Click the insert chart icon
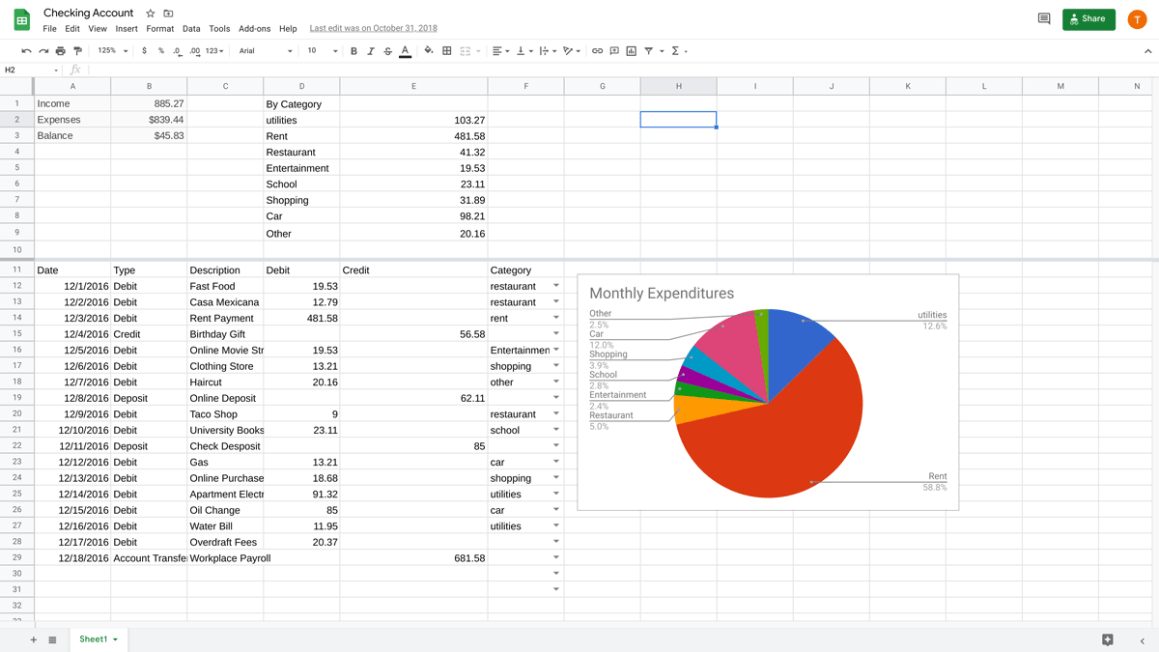The width and height of the screenshot is (1159, 652). (x=632, y=51)
